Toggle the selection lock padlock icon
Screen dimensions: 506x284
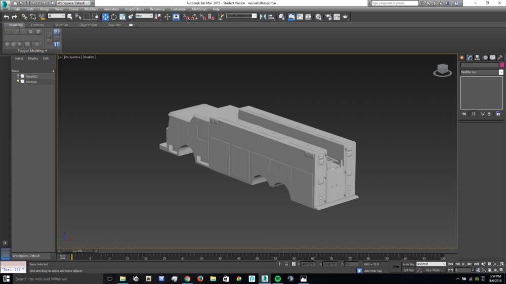[x=286, y=264]
